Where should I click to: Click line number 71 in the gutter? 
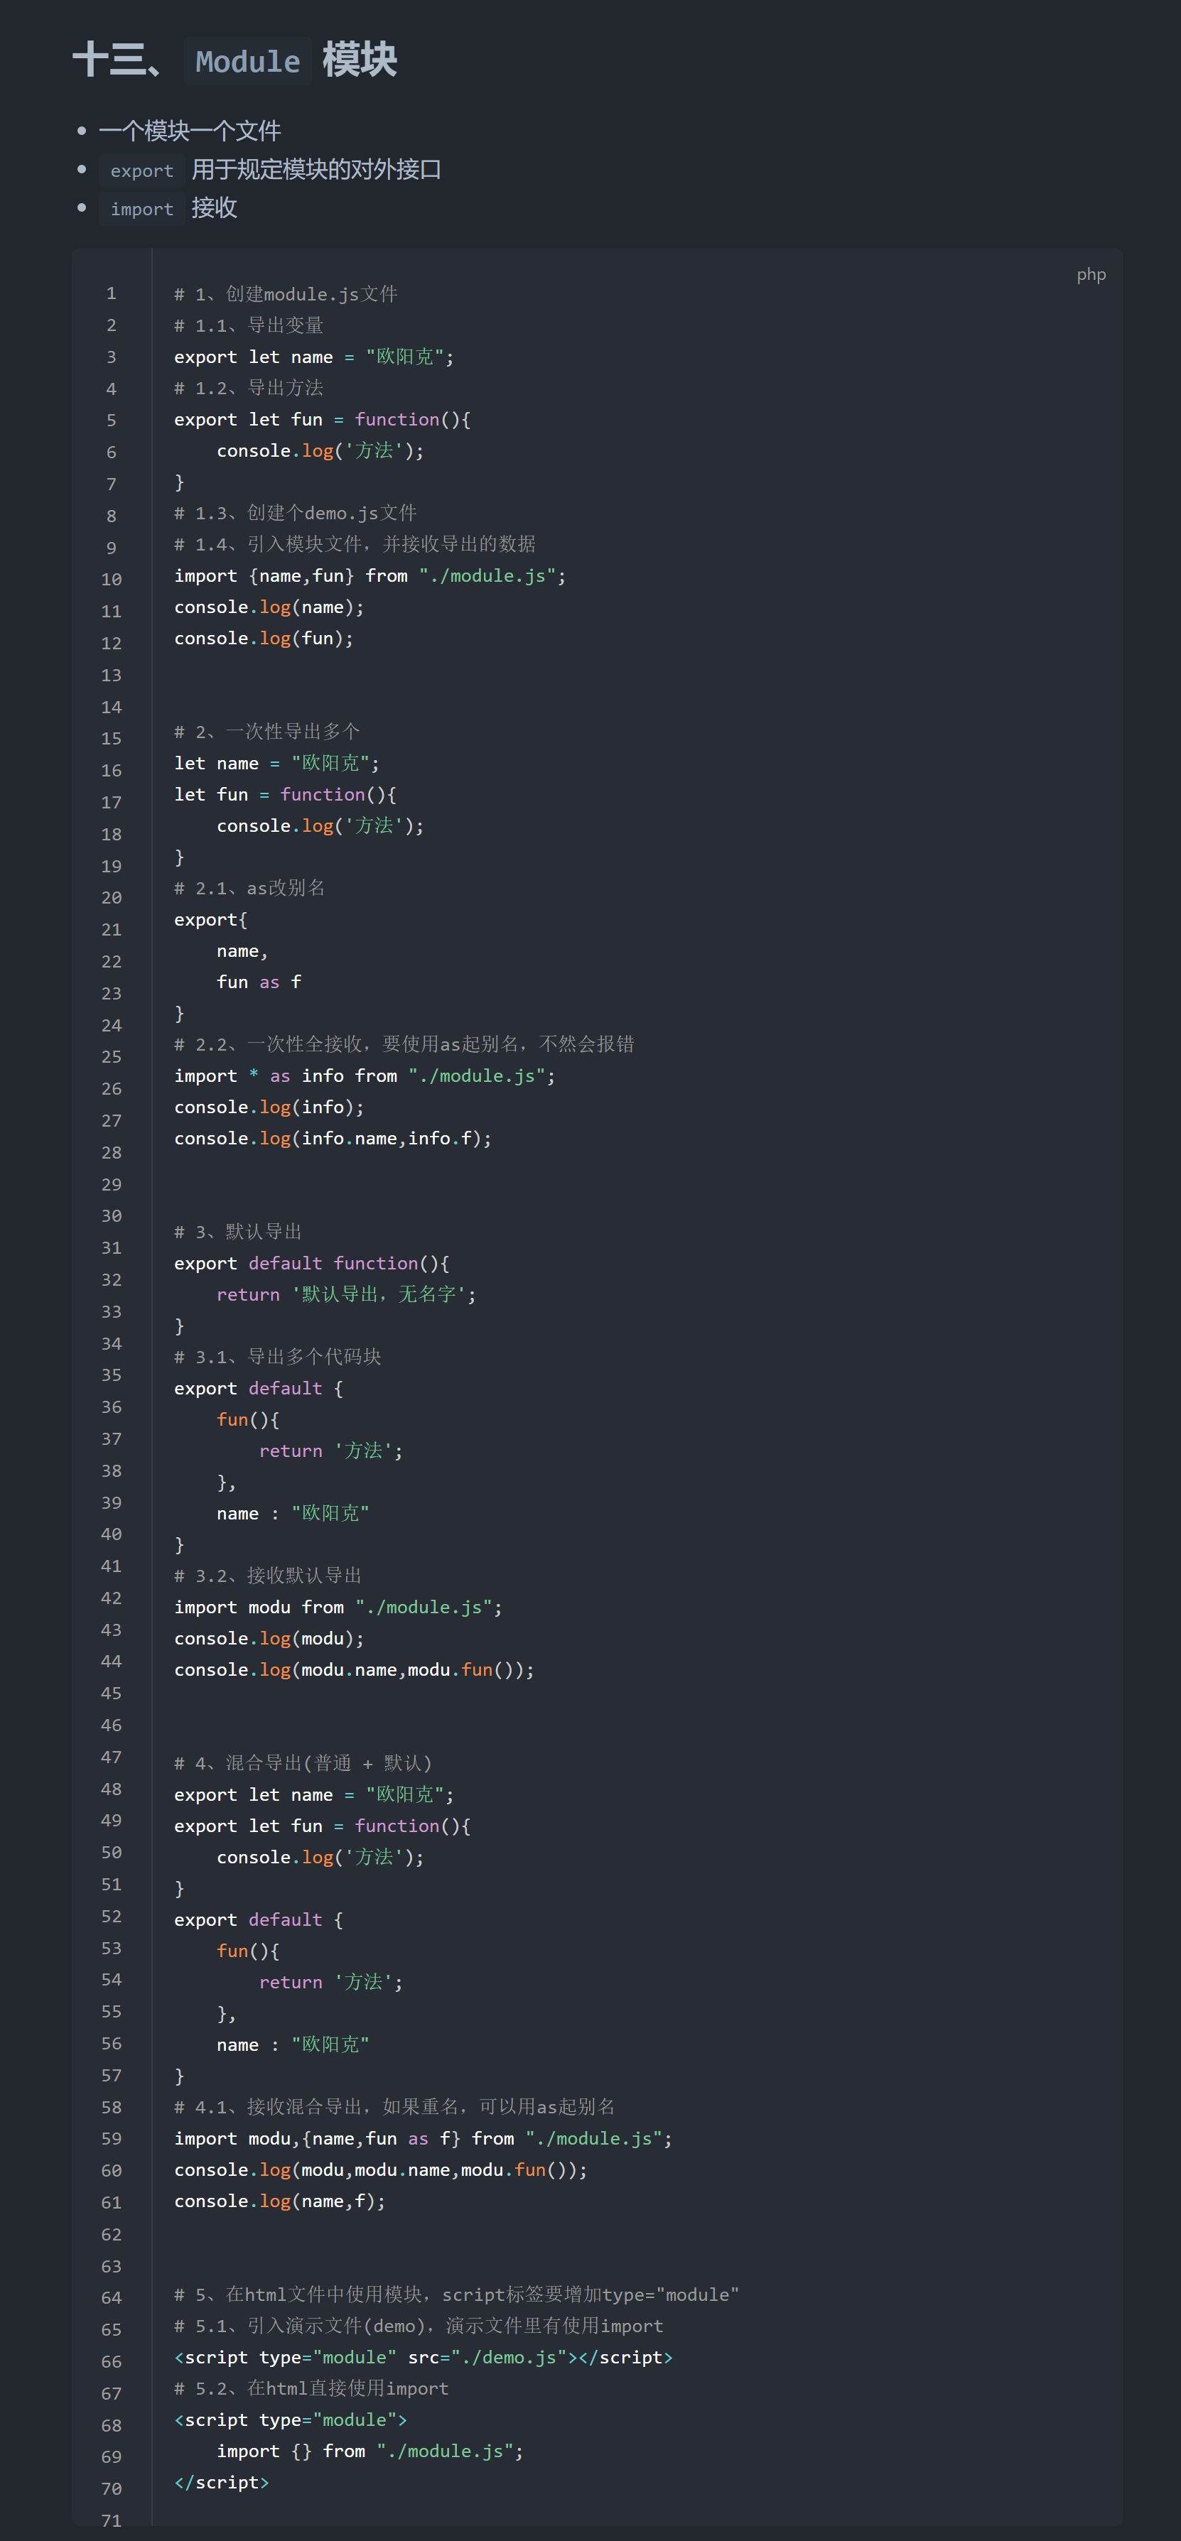(x=112, y=2520)
